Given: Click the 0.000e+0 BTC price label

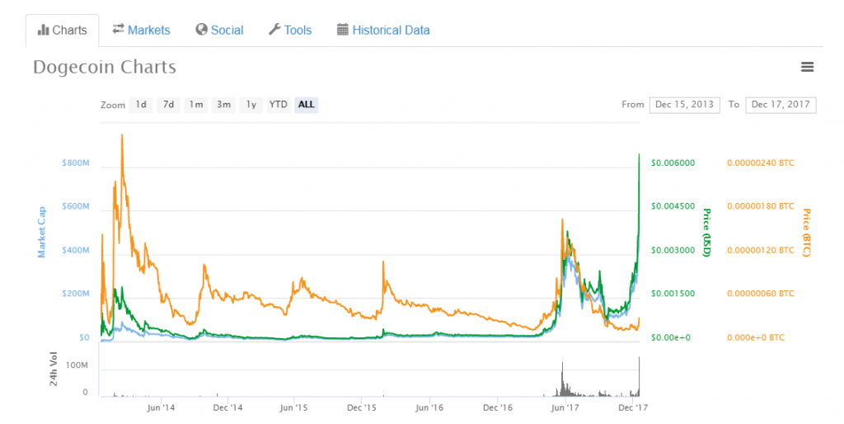Looking at the screenshot, I should click(x=756, y=338).
